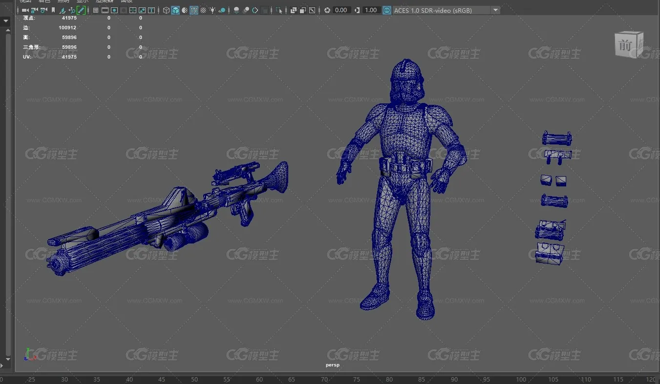Click the 2D Pan/Zoom icon
The image size is (660, 384).
point(72,10)
